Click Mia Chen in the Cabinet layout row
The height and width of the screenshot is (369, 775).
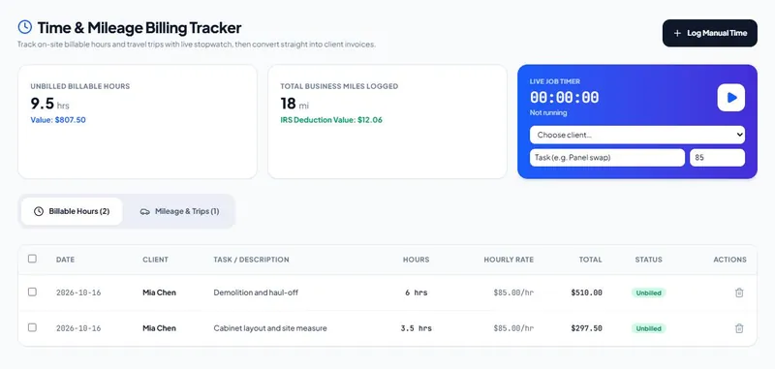coord(159,328)
